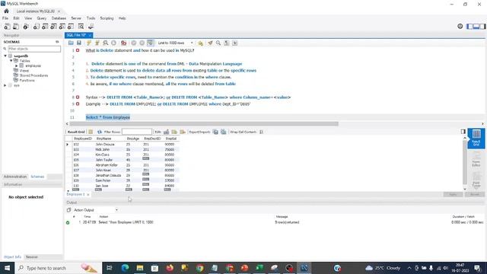Switch to the Session tab

coord(32,257)
